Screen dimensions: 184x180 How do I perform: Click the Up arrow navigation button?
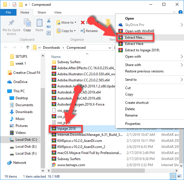27,48
